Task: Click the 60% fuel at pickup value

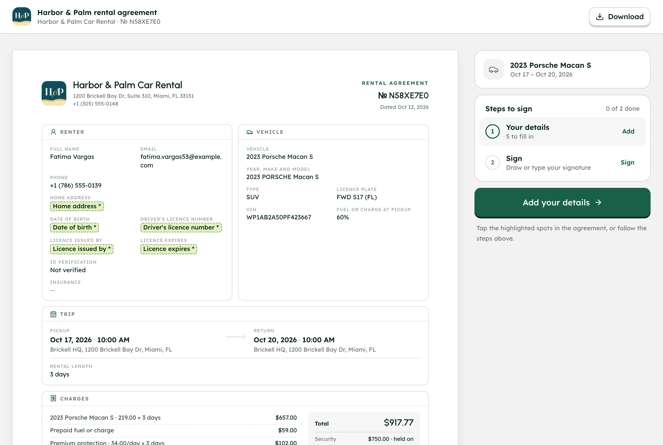Action: tap(342, 217)
